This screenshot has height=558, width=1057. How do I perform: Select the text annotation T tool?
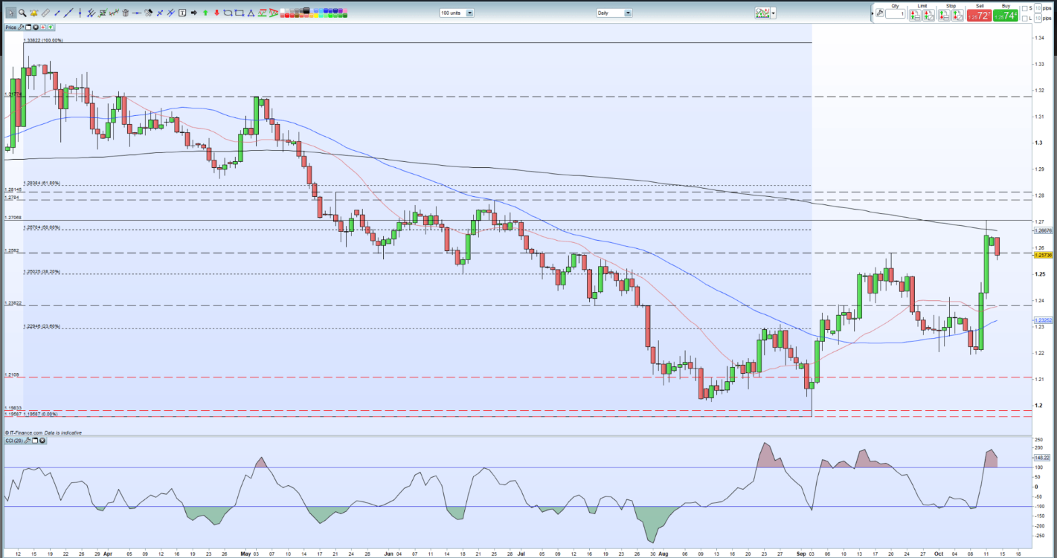(182, 13)
